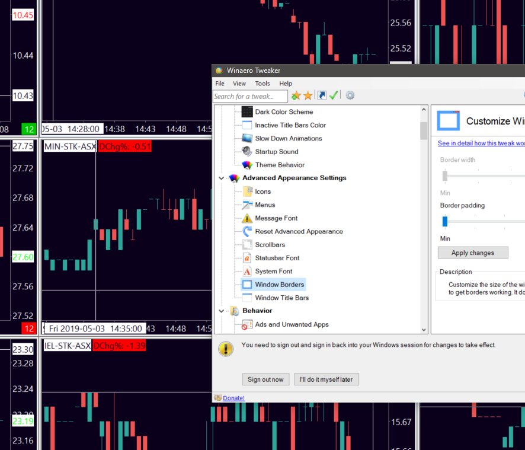
Task: Click the Scrollbars item icon
Action: click(x=247, y=245)
